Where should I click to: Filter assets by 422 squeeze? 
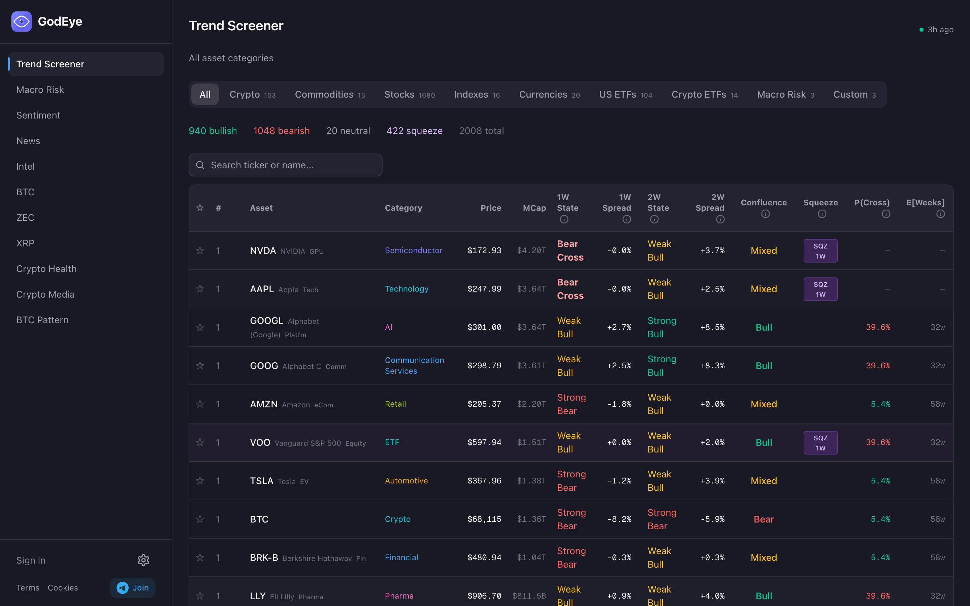[x=415, y=130]
